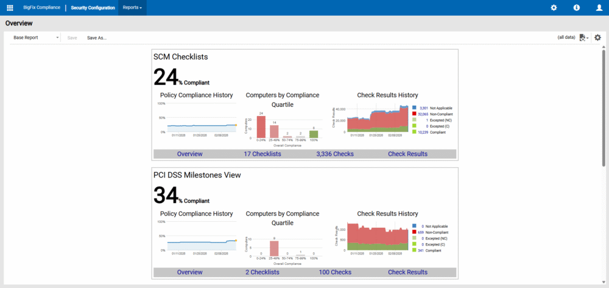Open the user profile icon
Image resolution: width=609 pixels, height=288 pixels.
click(599, 8)
